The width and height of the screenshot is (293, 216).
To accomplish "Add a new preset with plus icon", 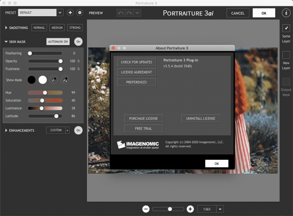I will pyautogui.click(x=70, y=13).
